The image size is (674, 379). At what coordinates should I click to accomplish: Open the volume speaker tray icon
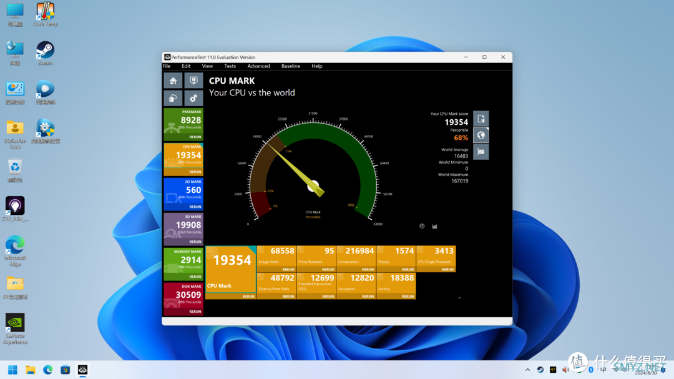pos(565,370)
